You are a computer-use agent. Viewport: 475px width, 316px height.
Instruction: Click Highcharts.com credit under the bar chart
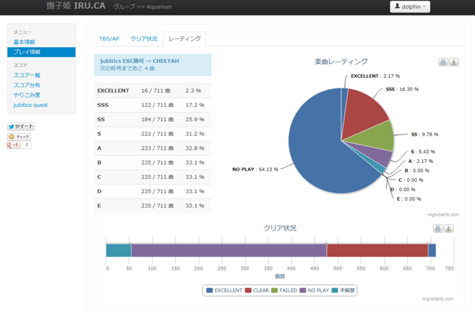coord(438,299)
